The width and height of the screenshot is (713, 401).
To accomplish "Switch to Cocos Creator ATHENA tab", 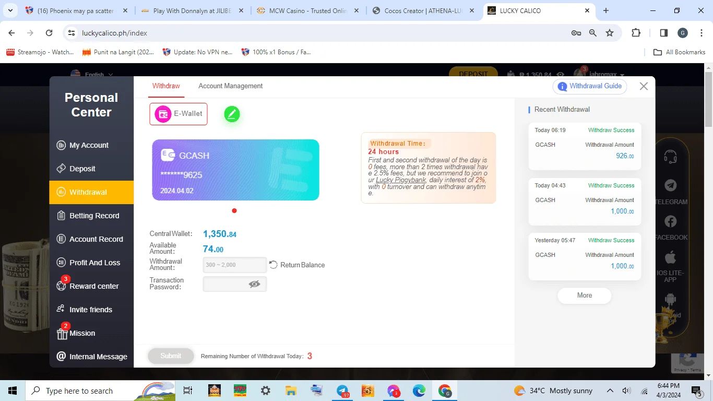I will 424,10.
